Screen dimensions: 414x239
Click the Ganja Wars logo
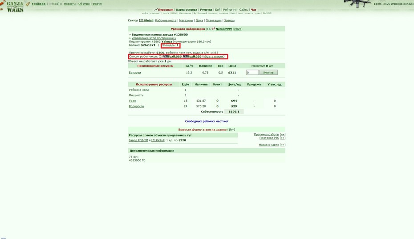click(x=15, y=7)
